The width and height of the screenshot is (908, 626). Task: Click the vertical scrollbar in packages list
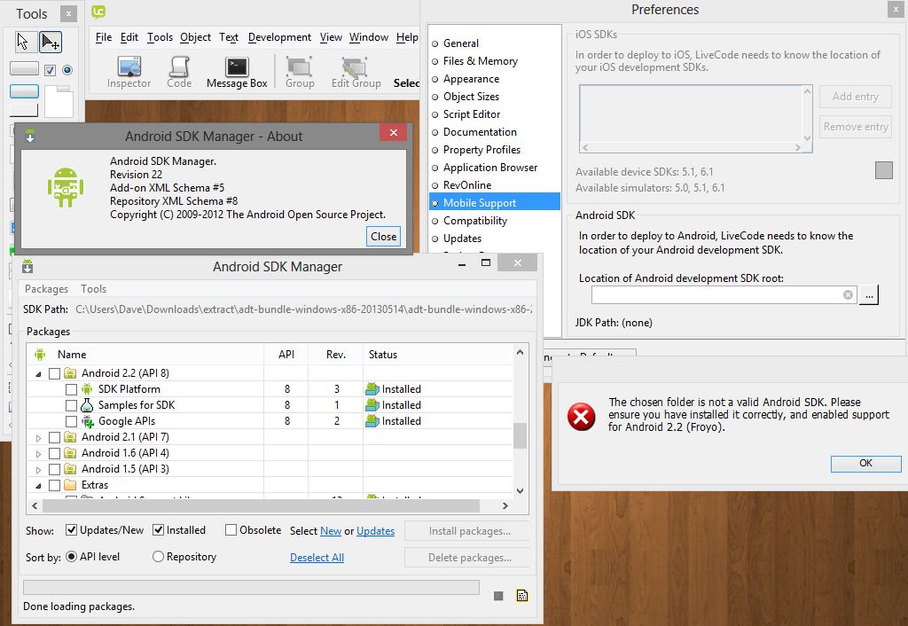click(521, 434)
